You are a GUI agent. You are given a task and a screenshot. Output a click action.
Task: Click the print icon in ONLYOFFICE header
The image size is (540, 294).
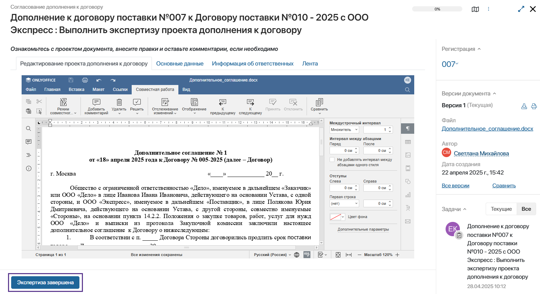85,80
